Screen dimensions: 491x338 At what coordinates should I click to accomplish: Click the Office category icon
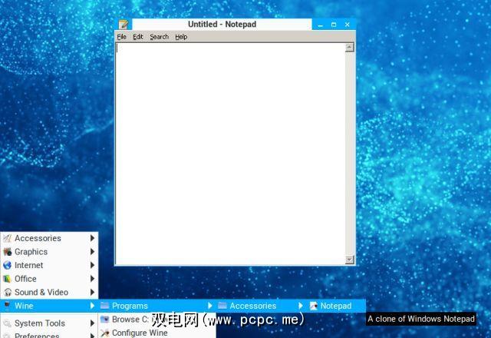[7, 279]
